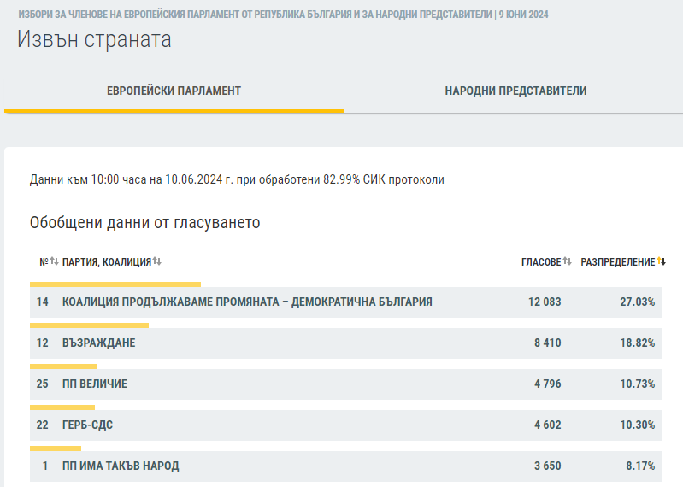This screenshot has height=487, width=683.
Task: Click the yellow bar above ГЕРБ-СДС row
Action: [x=62, y=408]
